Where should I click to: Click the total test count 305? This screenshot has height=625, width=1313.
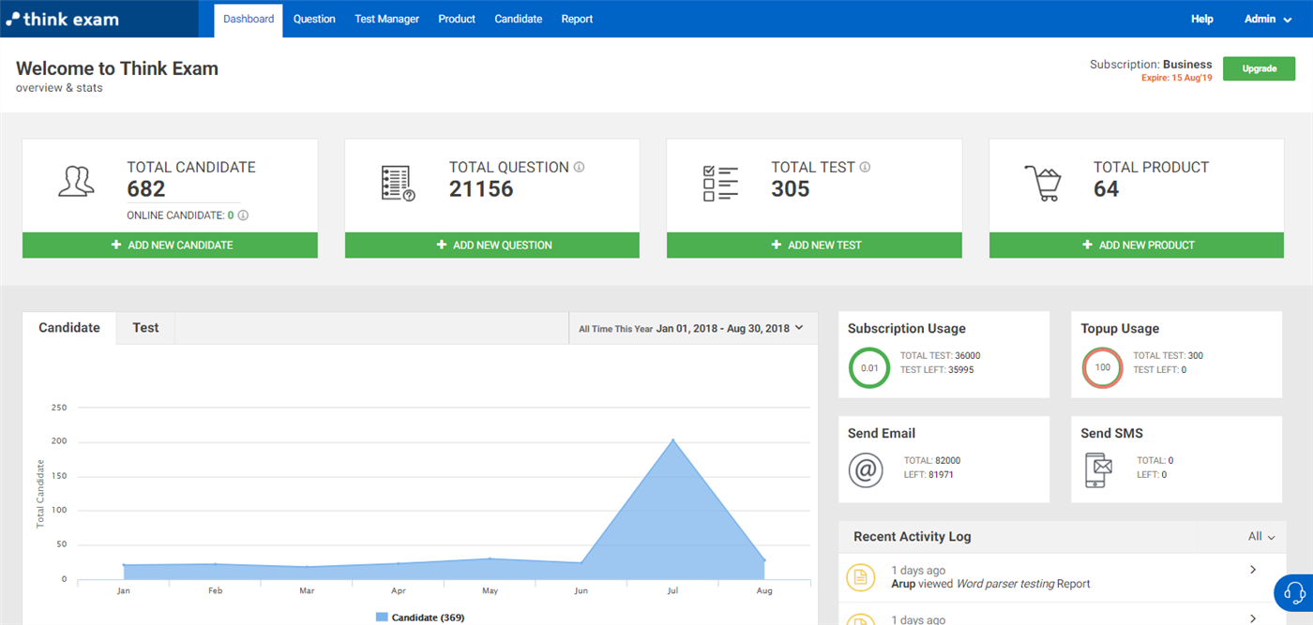pos(791,188)
